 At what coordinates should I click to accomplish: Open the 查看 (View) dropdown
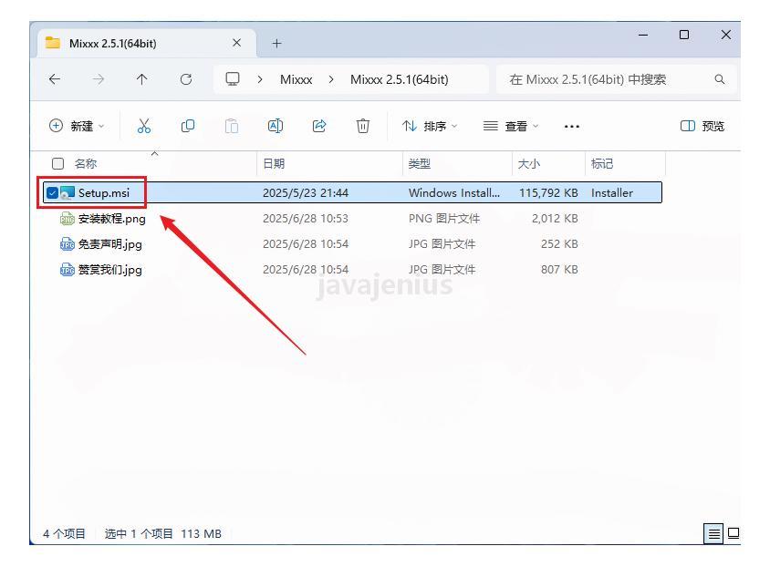[x=511, y=126]
